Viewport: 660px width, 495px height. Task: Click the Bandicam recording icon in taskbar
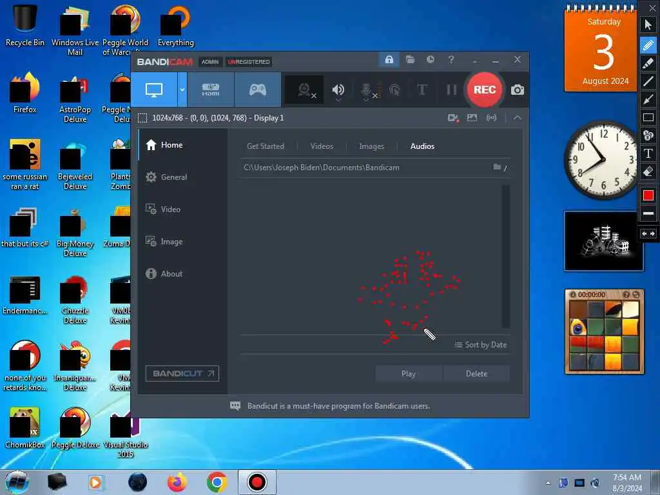pyautogui.click(x=257, y=482)
